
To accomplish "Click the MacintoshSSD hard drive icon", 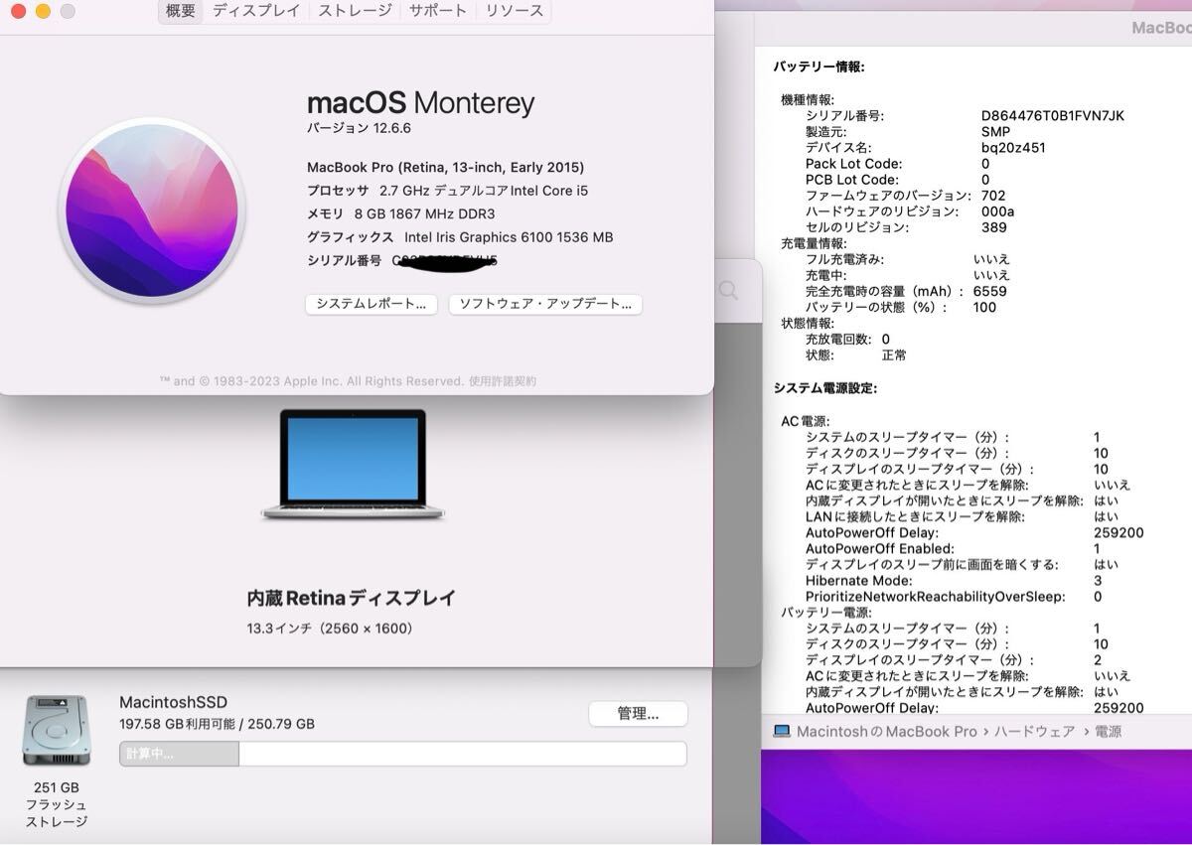I will tap(57, 731).
